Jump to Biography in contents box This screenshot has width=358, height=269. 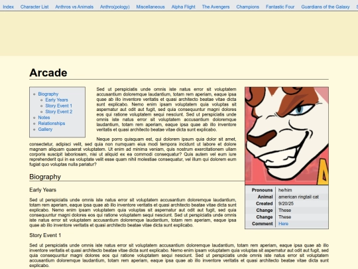coord(48,94)
